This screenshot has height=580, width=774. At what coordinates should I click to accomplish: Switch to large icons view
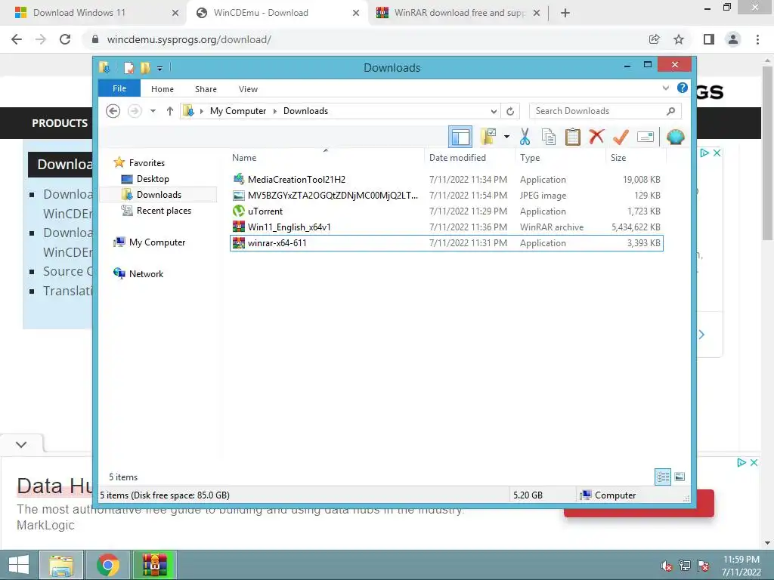680,477
